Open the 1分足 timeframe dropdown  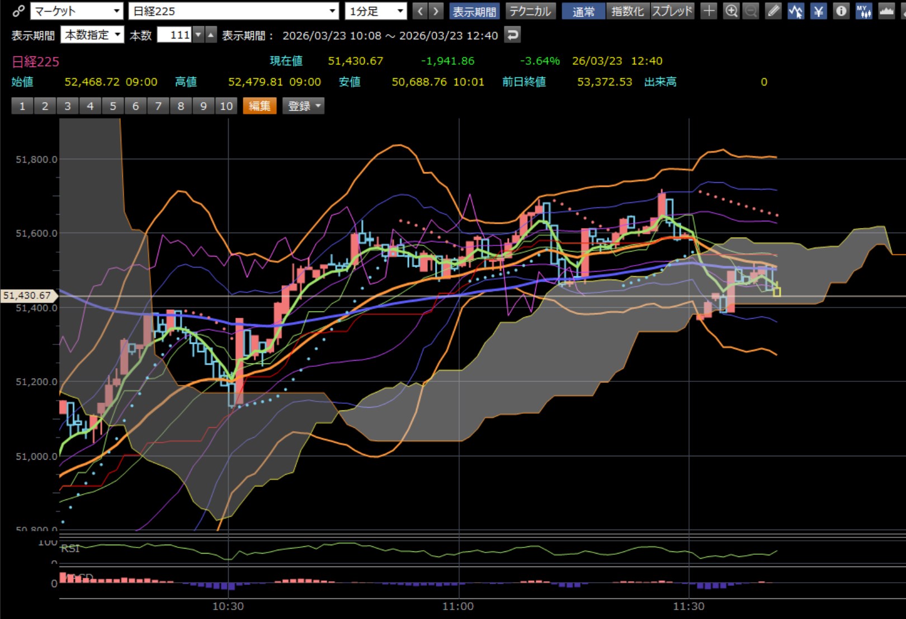(x=376, y=11)
